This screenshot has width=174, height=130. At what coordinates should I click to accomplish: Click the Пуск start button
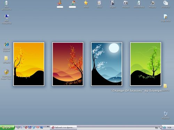[x=7, y=128]
